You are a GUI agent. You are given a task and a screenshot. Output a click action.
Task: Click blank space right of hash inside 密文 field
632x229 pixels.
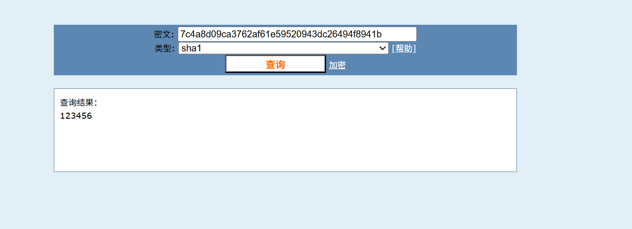click(400, 34)
